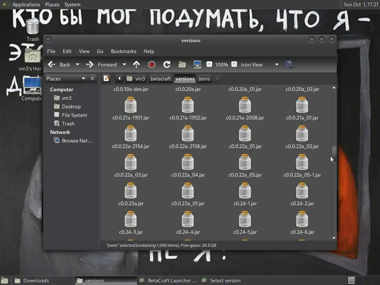Open the Home folder toolbar icon
This screenshot has width=380, height=285.
[x=182, y=65]
